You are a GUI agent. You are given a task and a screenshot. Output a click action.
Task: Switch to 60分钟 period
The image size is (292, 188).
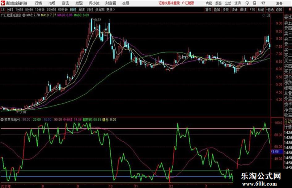(x=63, y=10)
